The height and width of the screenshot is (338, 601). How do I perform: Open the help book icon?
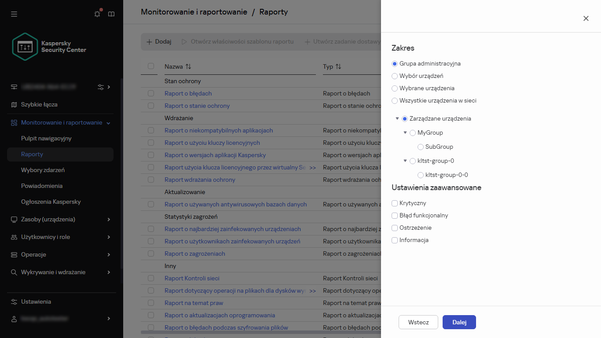tap(111, 14)
